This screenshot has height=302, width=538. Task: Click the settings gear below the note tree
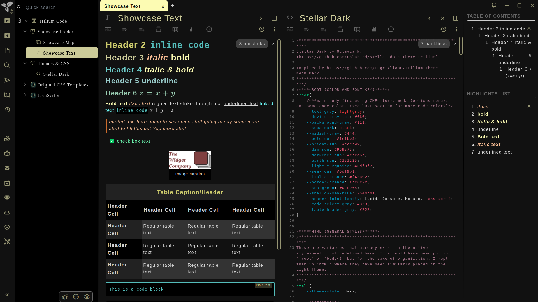tap(87, 297)
